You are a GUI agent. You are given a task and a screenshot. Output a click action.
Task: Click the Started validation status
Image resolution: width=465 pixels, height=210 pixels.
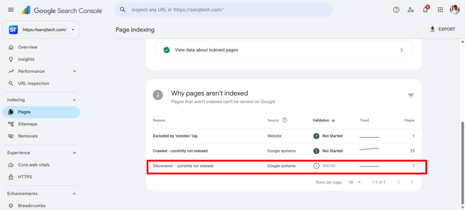tap(324, 166)
